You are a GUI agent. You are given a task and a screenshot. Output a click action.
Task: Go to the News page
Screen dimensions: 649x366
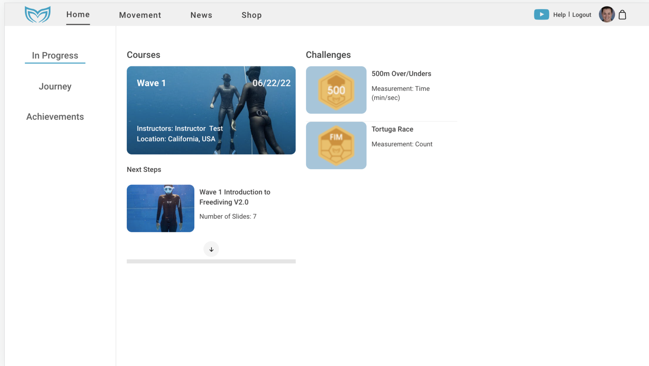click(201, 15)
